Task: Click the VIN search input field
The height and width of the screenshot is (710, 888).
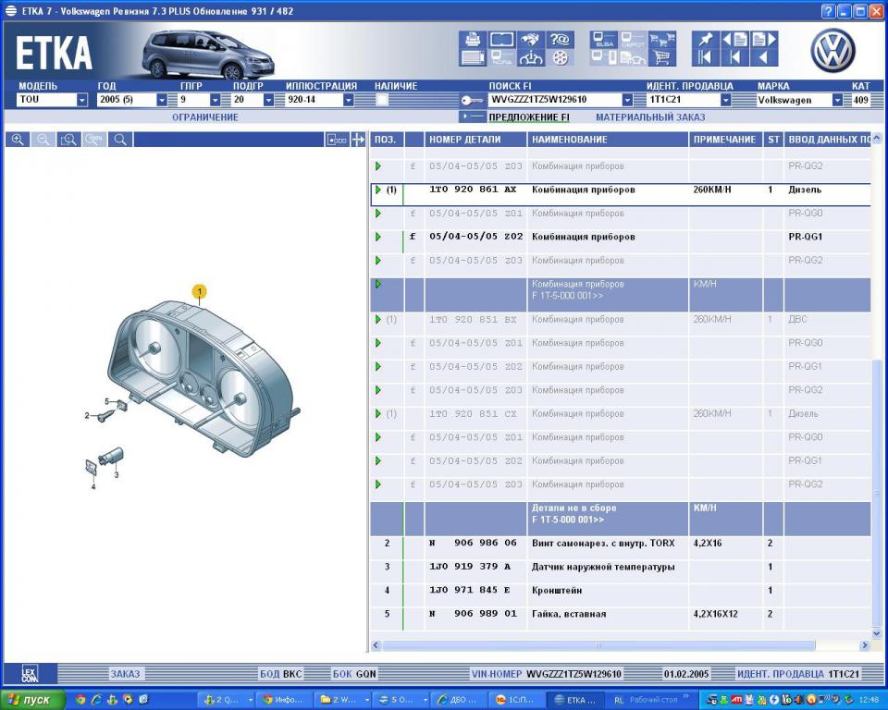Action: (555, 100)
